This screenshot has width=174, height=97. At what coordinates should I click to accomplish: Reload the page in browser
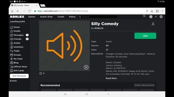tap(29, 11)
